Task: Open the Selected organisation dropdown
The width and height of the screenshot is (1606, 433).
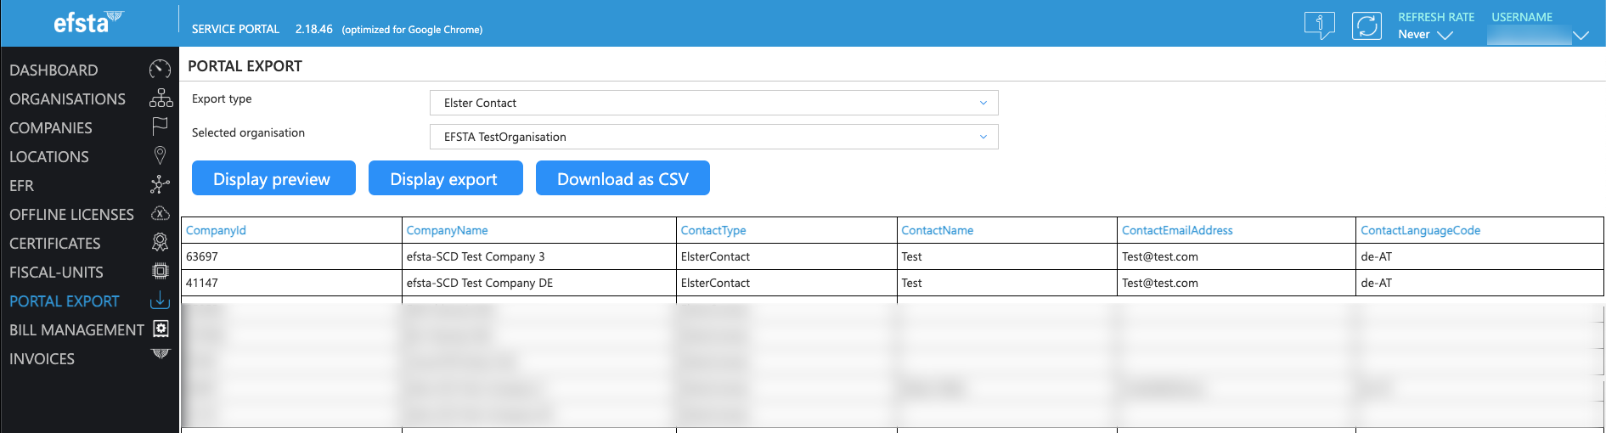Action: pos(714,137)
